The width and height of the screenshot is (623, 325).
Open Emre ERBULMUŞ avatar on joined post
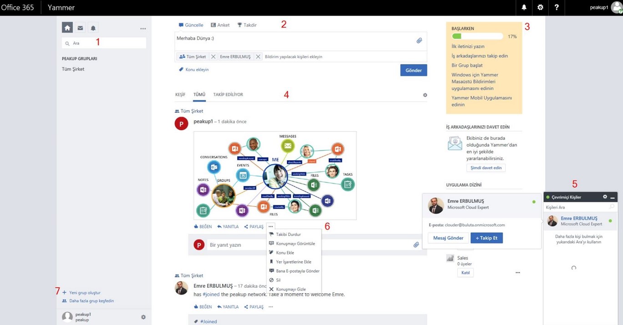(x=181, y=288)
